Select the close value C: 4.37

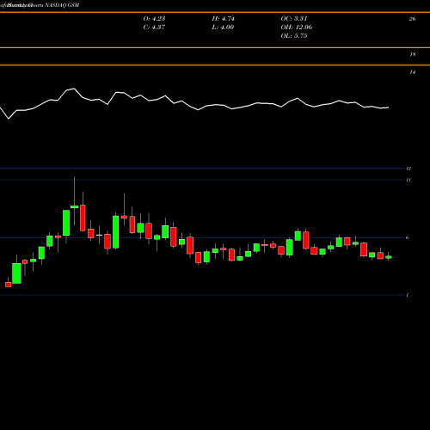click(x=154, y=28)
